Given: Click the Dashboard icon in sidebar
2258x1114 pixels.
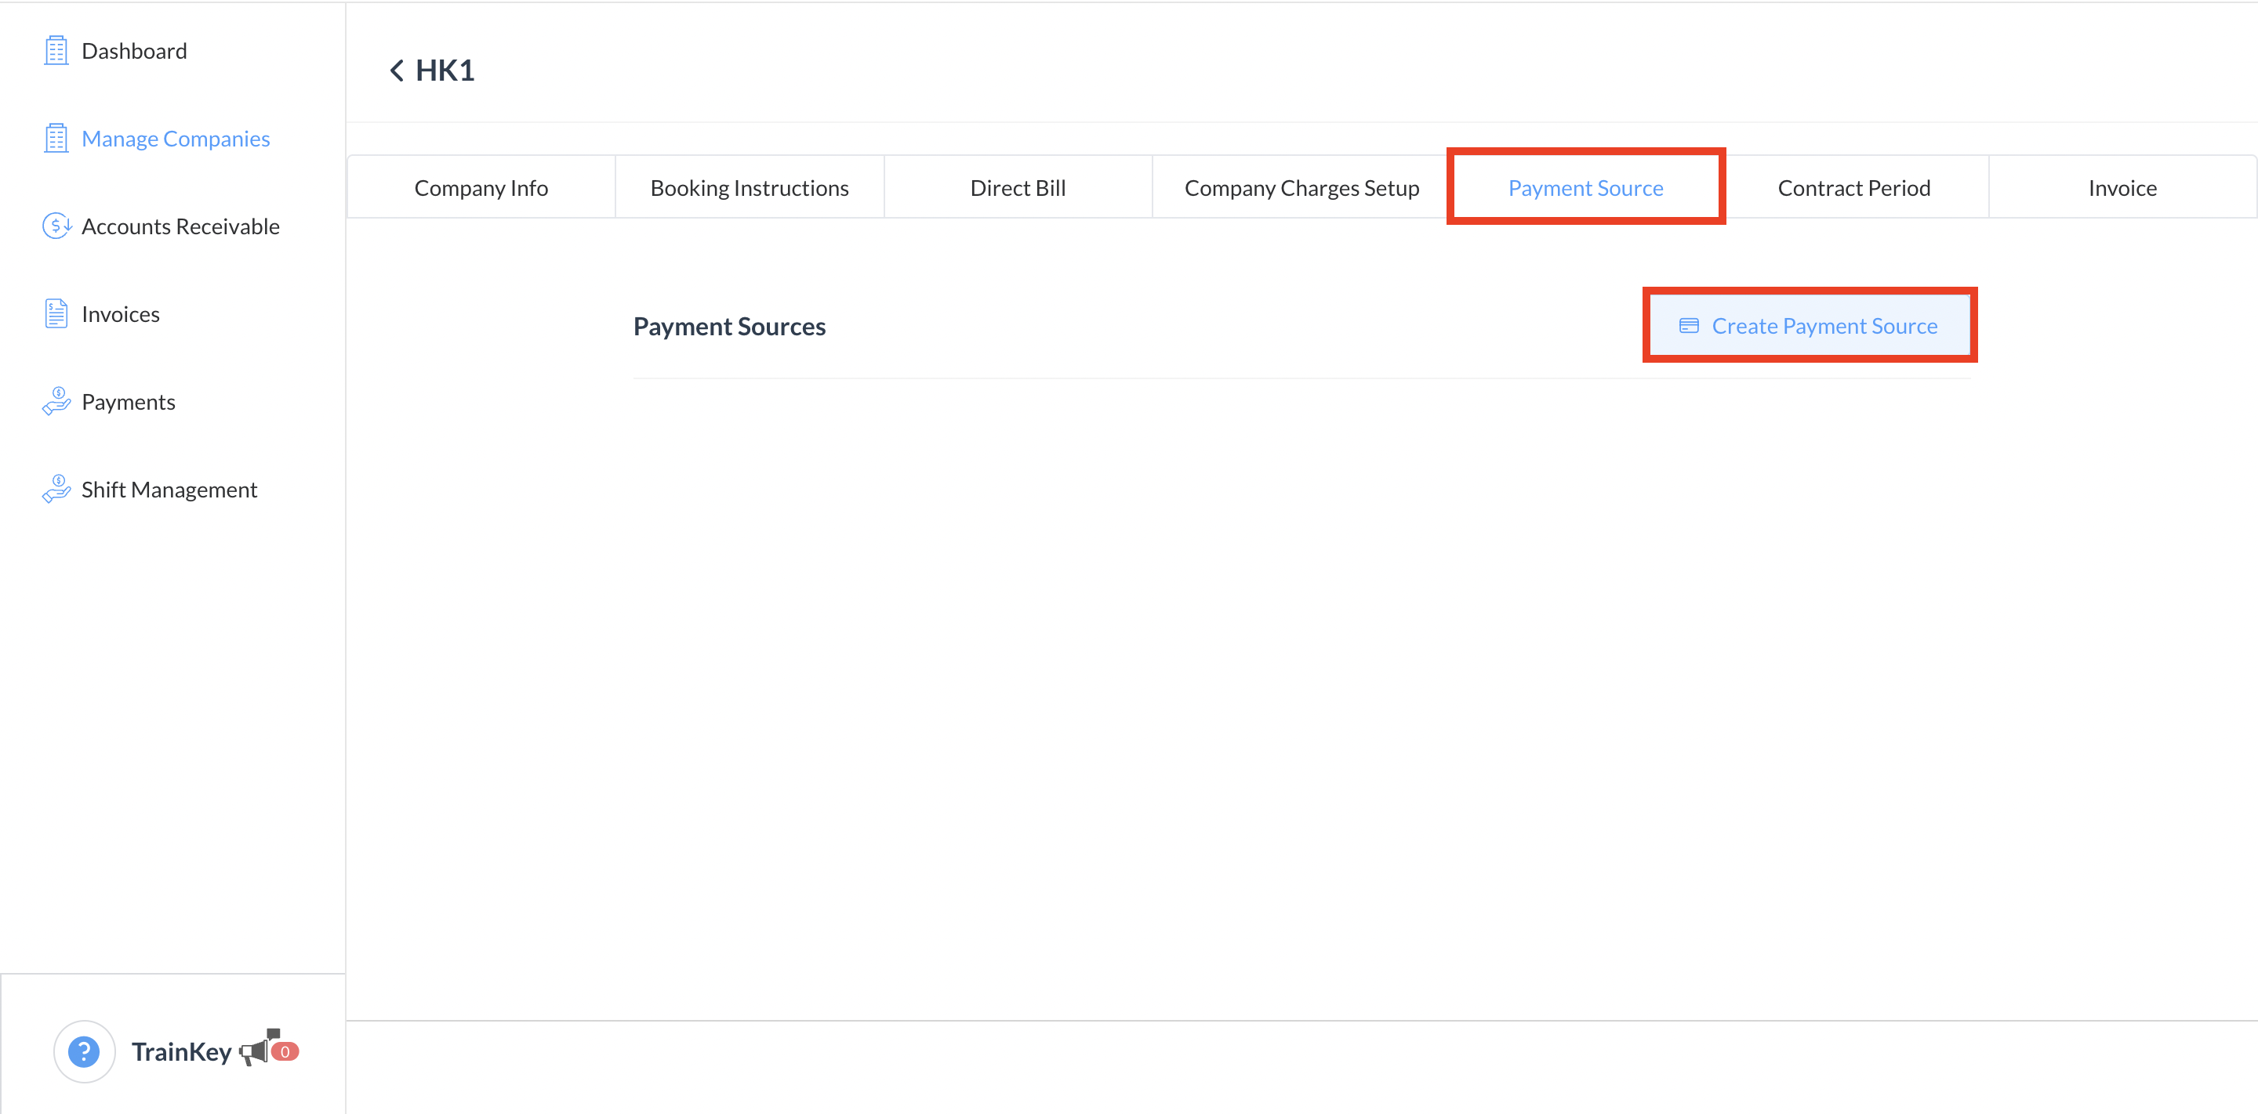Looking at the screenshot, I should coord(56,50).
